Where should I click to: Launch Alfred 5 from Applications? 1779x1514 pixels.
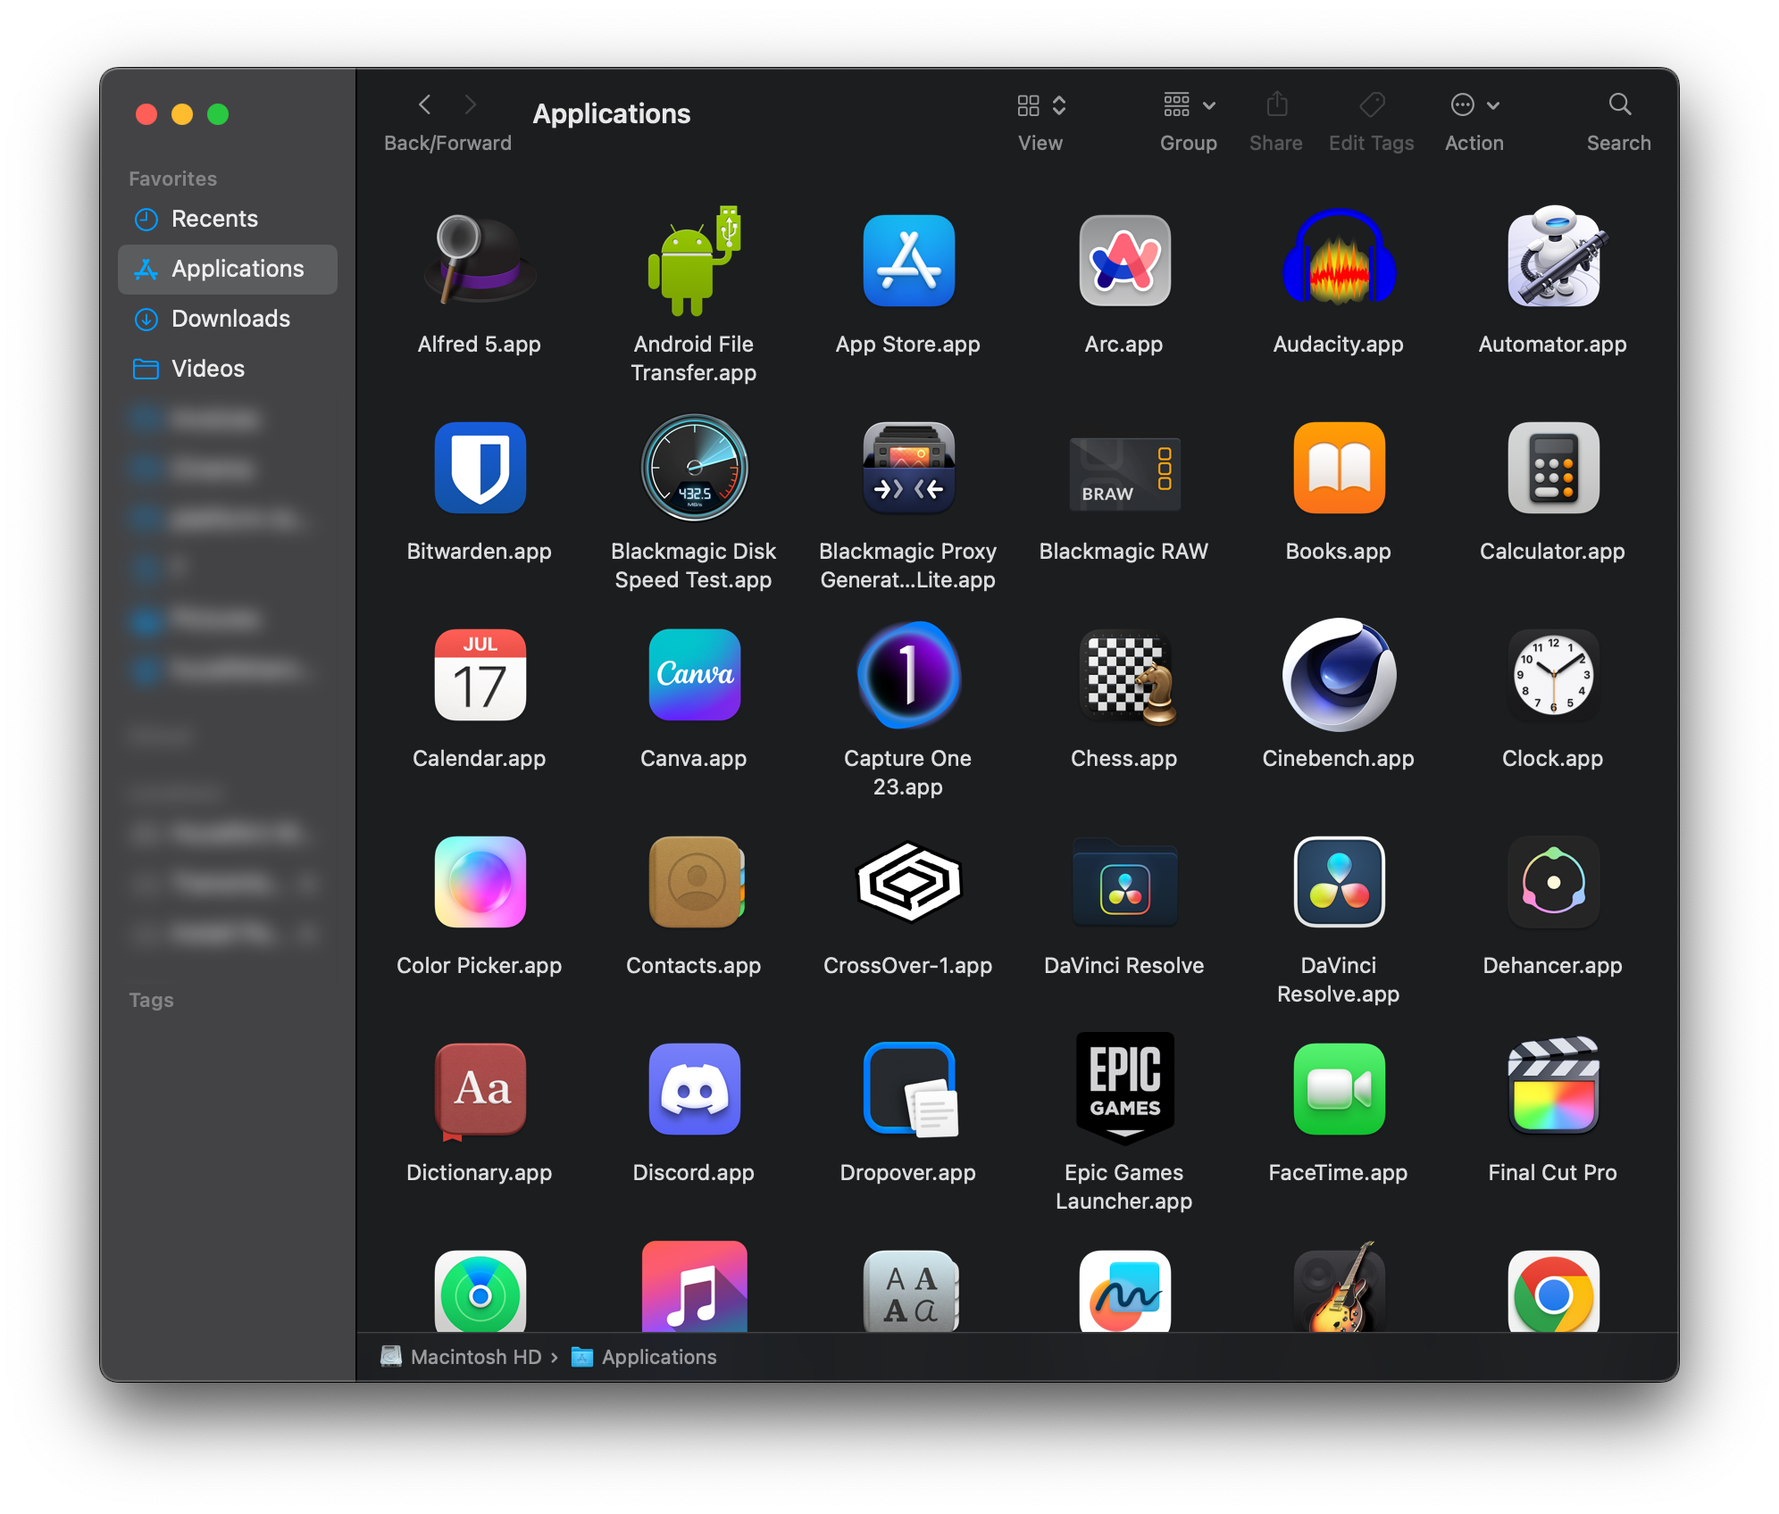coord(480,262)
